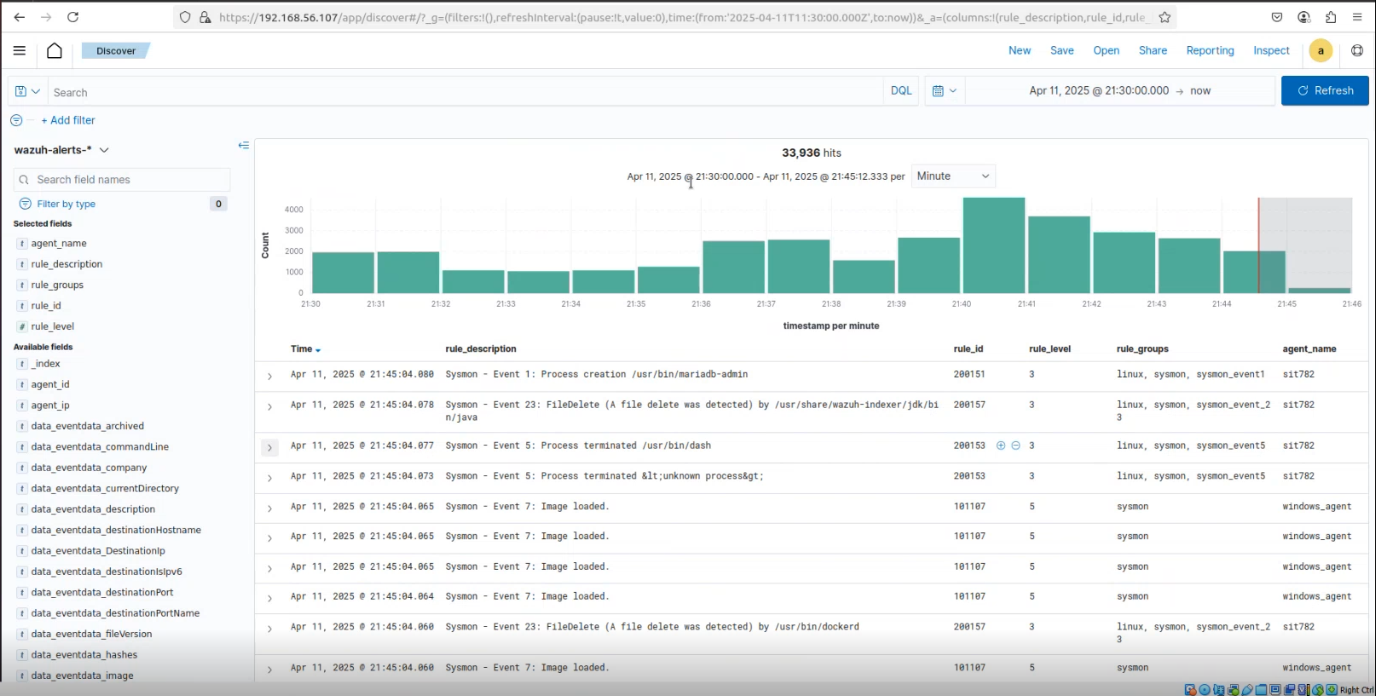Click Right Ctrl indicator in VM status bar

point(1356,690)
